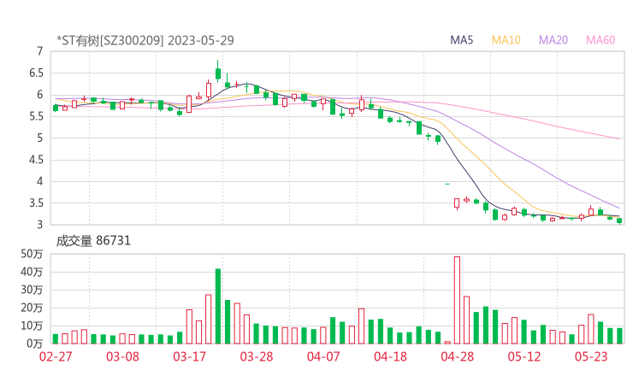Click the 10万 volume axis label
This screenshot has height=376, width=633.
click(x=32, y=326)
